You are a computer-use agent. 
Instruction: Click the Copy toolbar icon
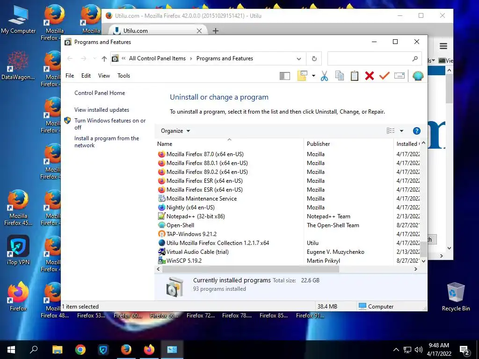coord(340,76)
